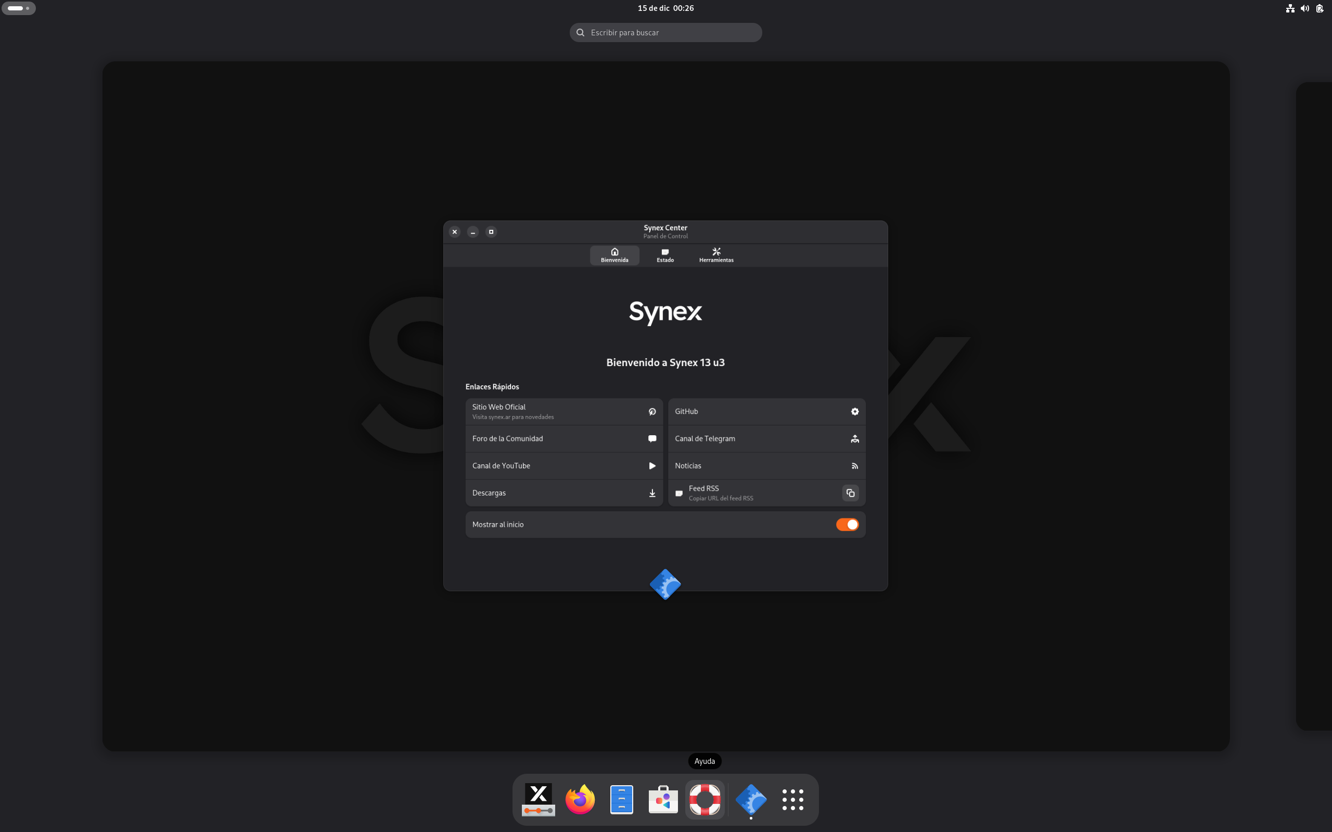Open the system menu via the volume icon
Viewport: 1332px width, 832px height.
pyautogui.click(x=1304, y=8)
